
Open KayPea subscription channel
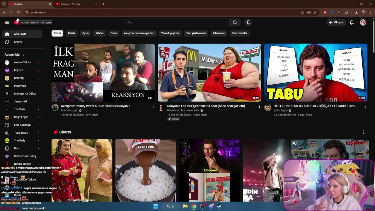[22, 70]
